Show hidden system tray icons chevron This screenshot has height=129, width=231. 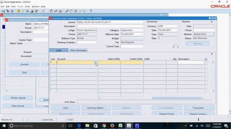[x=186, y=126]
